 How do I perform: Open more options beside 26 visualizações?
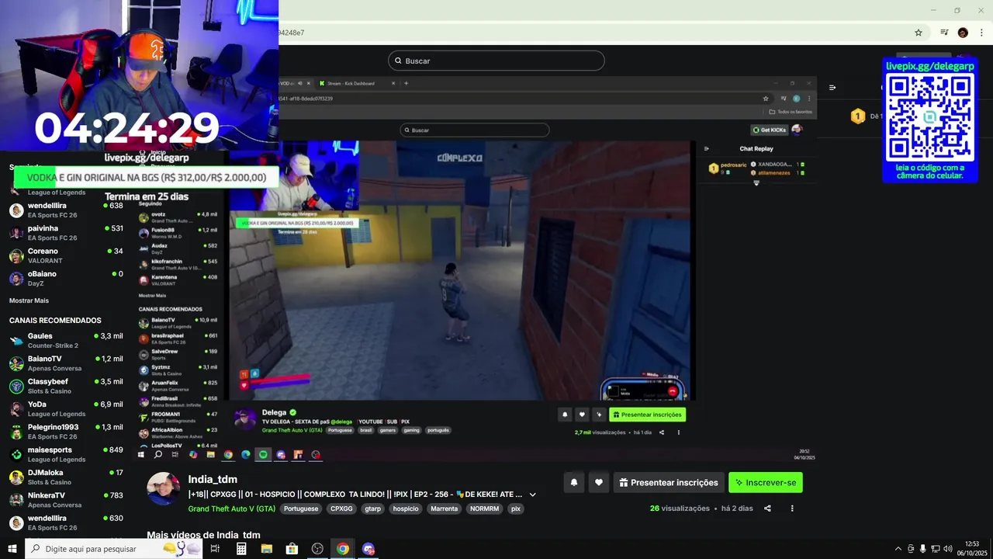(x=792, y=509)
